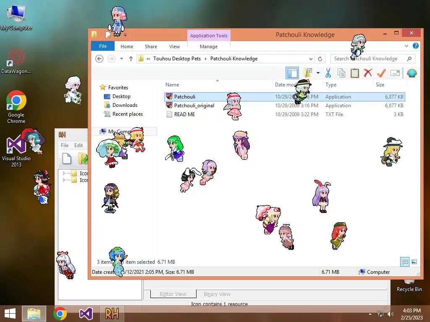
Task: Switch to Binary View tab in Resource Hacker
Action: 217,294
